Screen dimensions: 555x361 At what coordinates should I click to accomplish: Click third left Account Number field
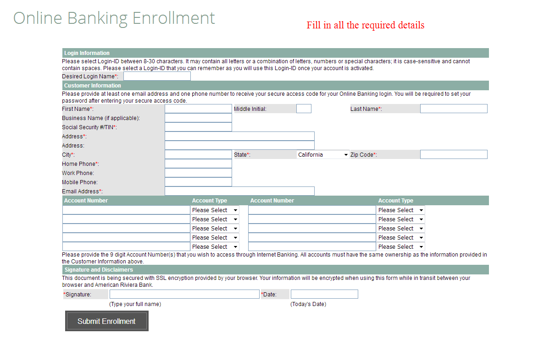[126, 228]
